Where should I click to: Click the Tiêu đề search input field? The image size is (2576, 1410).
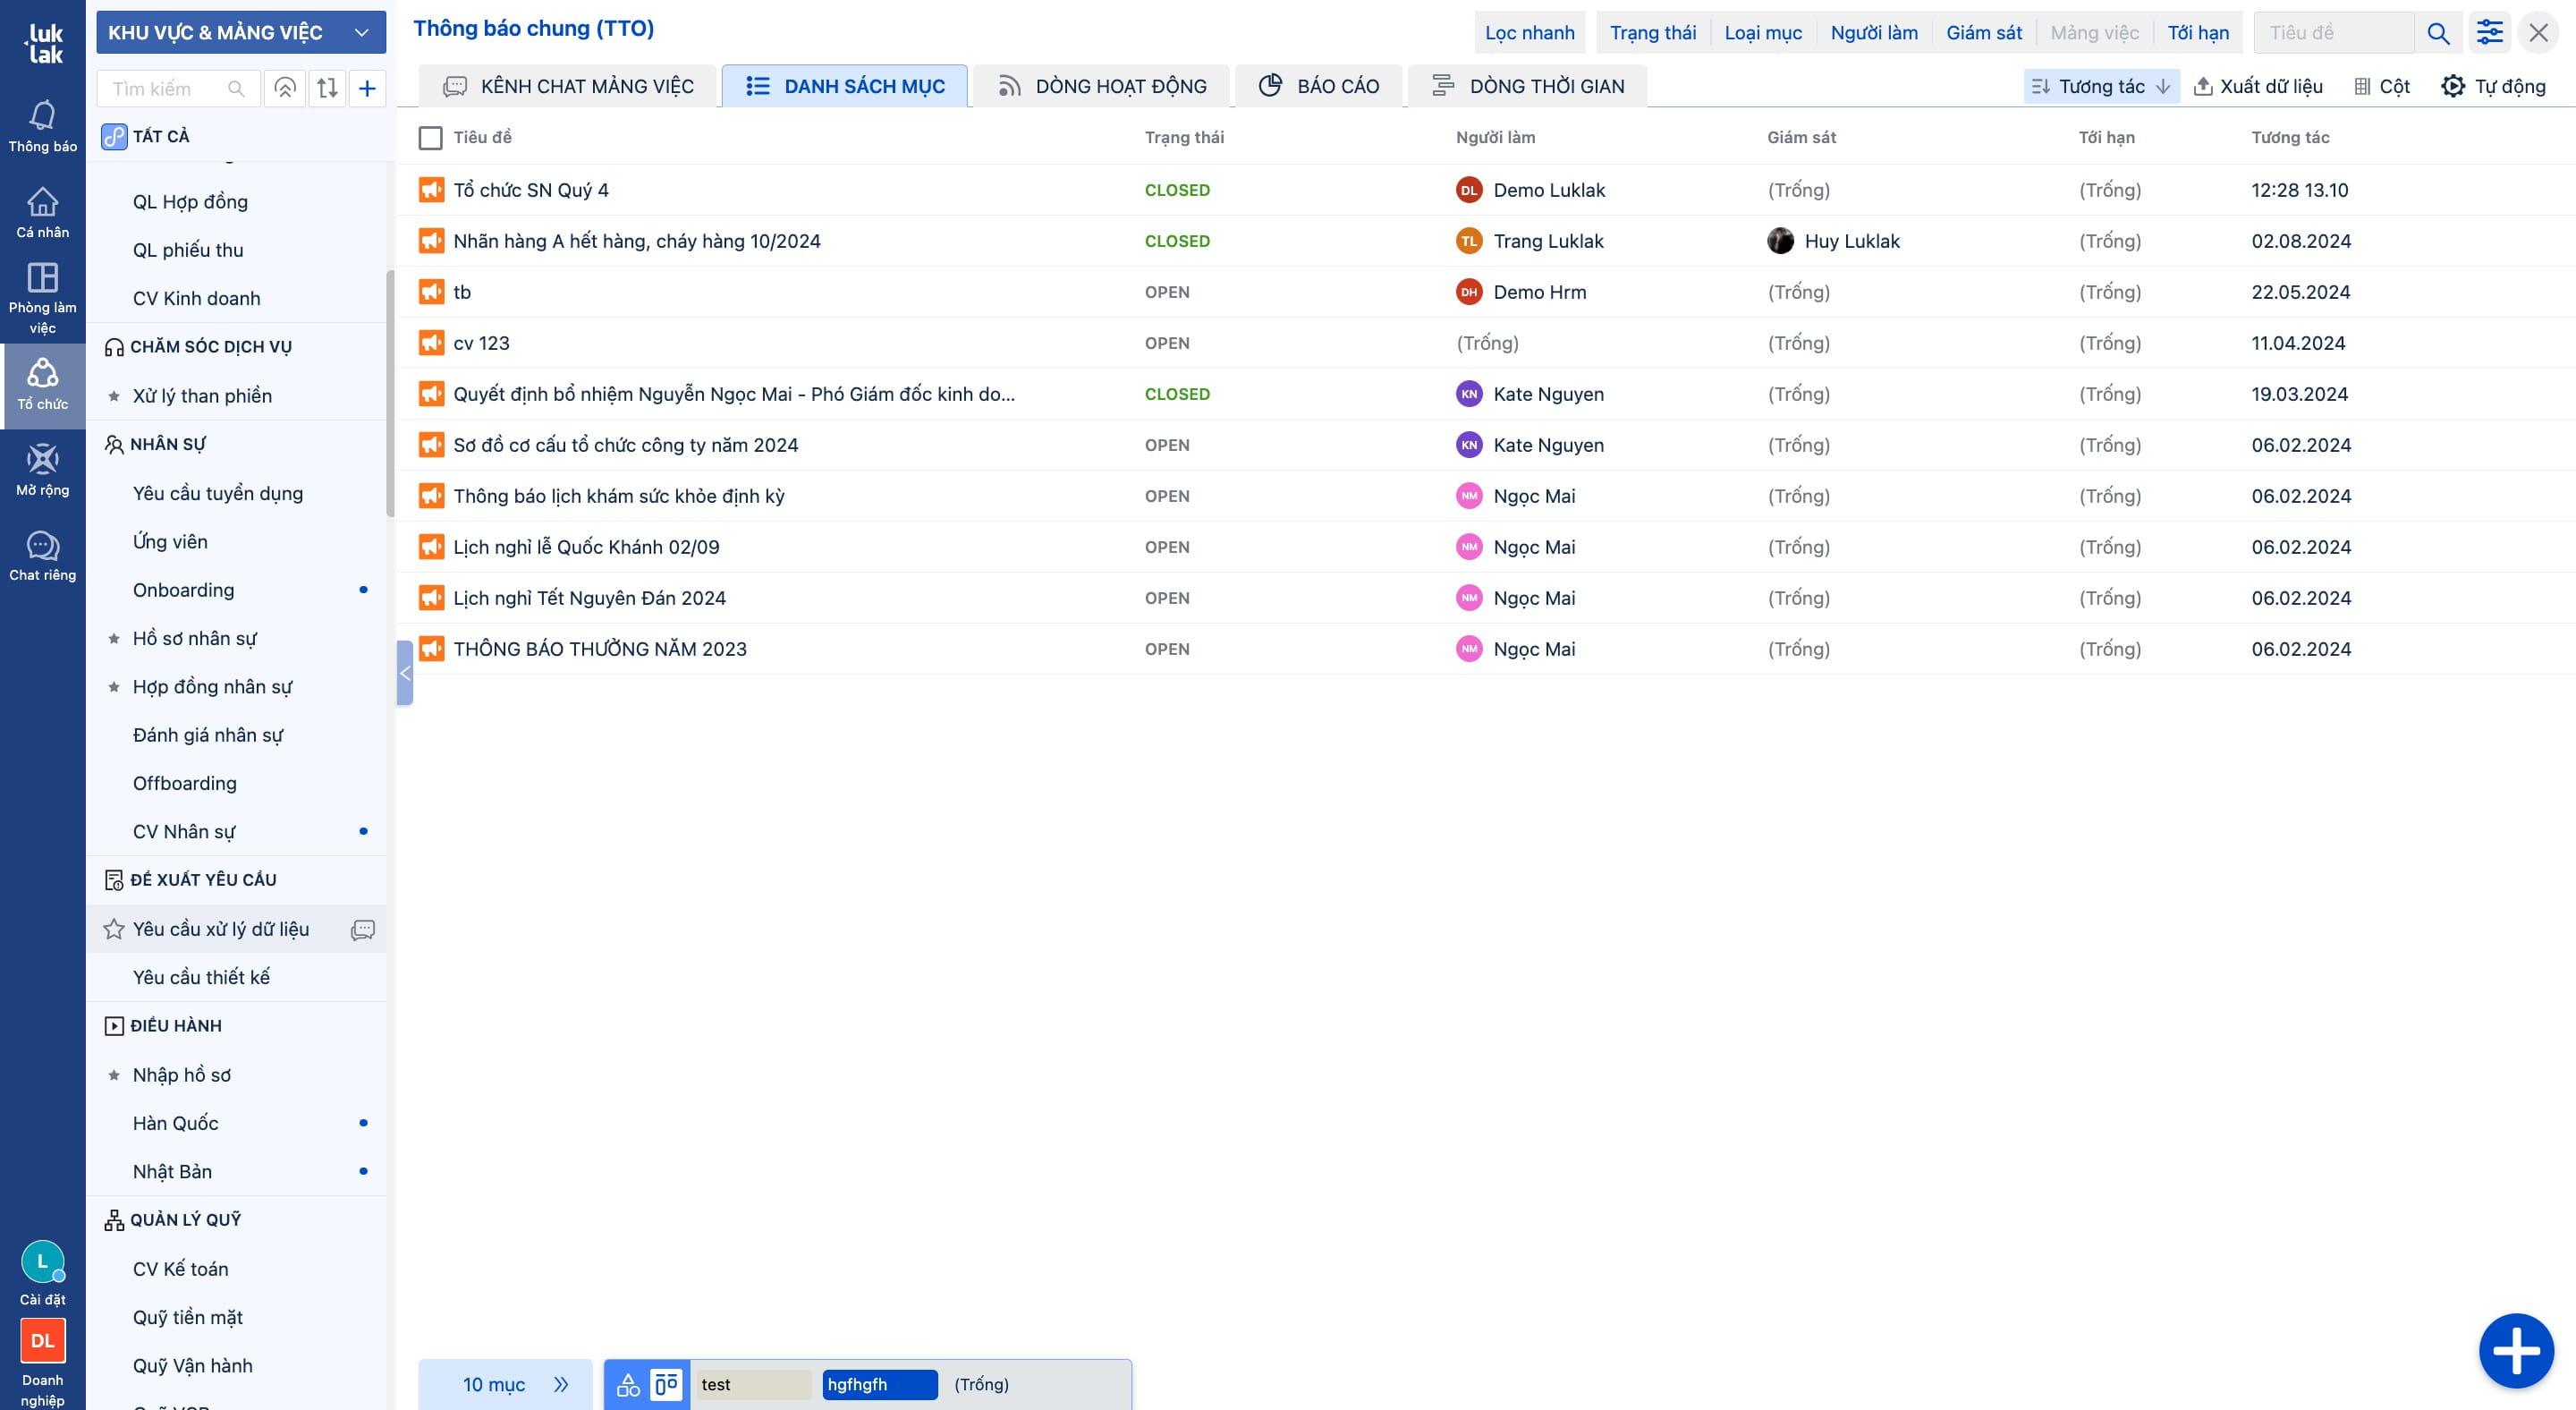click(2332, 33)
